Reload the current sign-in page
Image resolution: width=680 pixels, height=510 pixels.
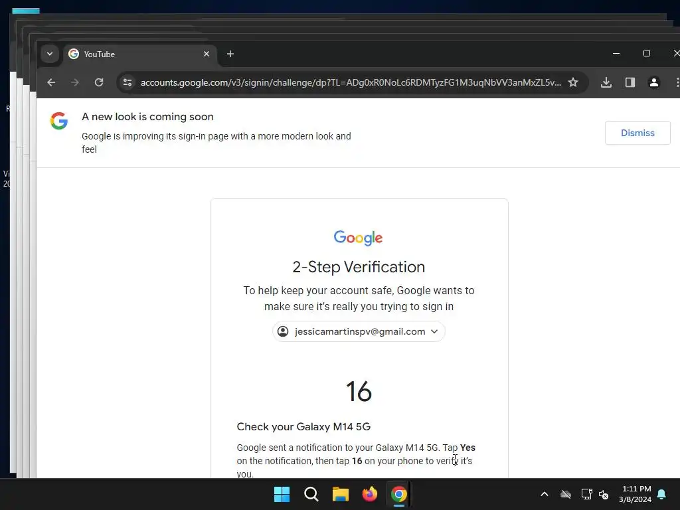[99, 82]
